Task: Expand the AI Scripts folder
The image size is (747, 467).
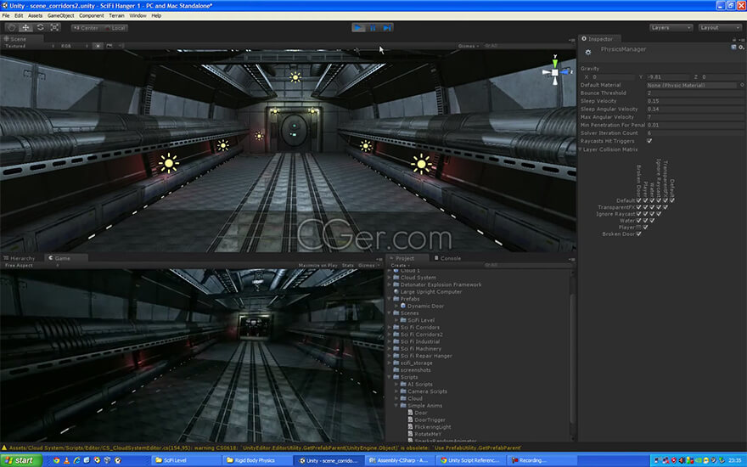Action: (x=396, y=384)
